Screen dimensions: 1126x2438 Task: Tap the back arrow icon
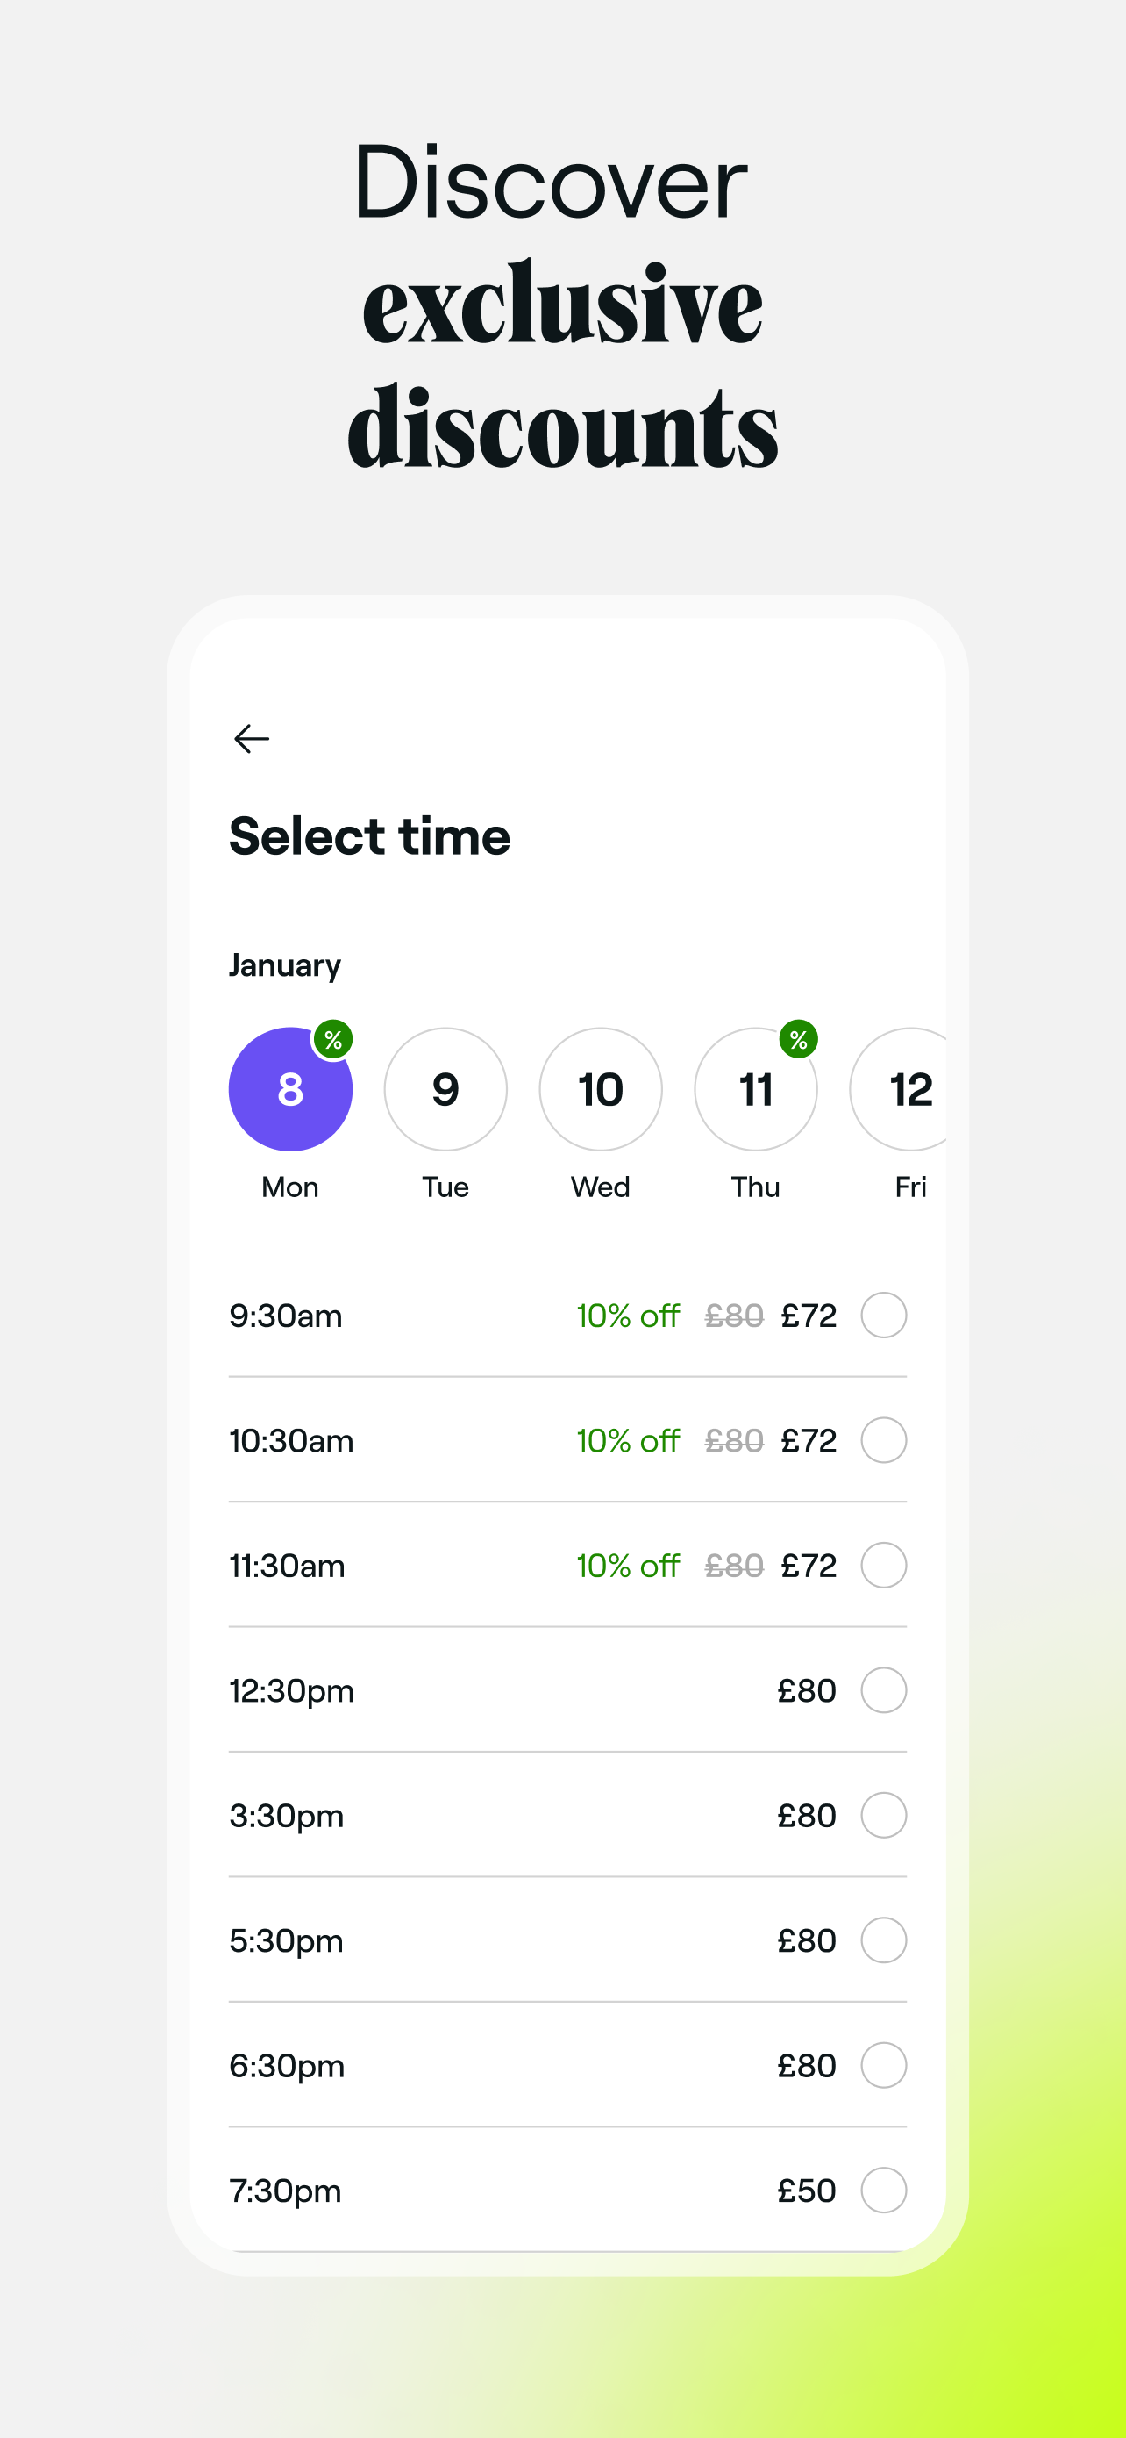pyautogui.click(x=252, y=738)
